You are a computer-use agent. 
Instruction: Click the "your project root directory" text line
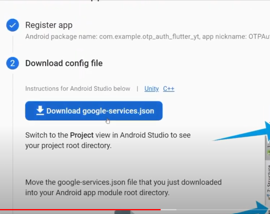(68, 145)
